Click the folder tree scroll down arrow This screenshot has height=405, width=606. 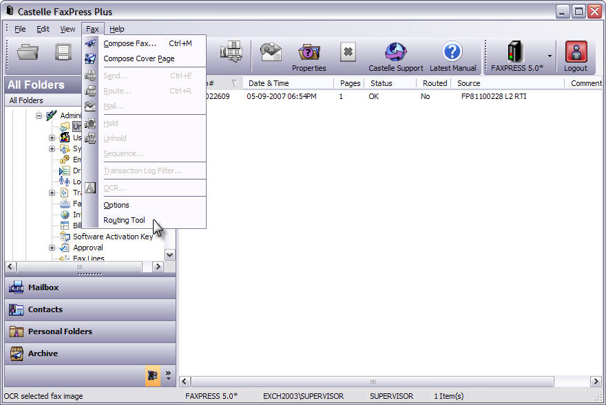click(169, 255)
